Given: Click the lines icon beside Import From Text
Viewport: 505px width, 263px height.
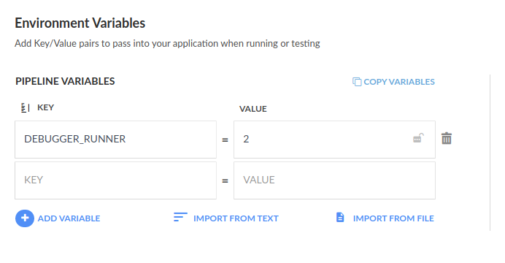Looking at the screenshot, I should (x=180, y=217).
